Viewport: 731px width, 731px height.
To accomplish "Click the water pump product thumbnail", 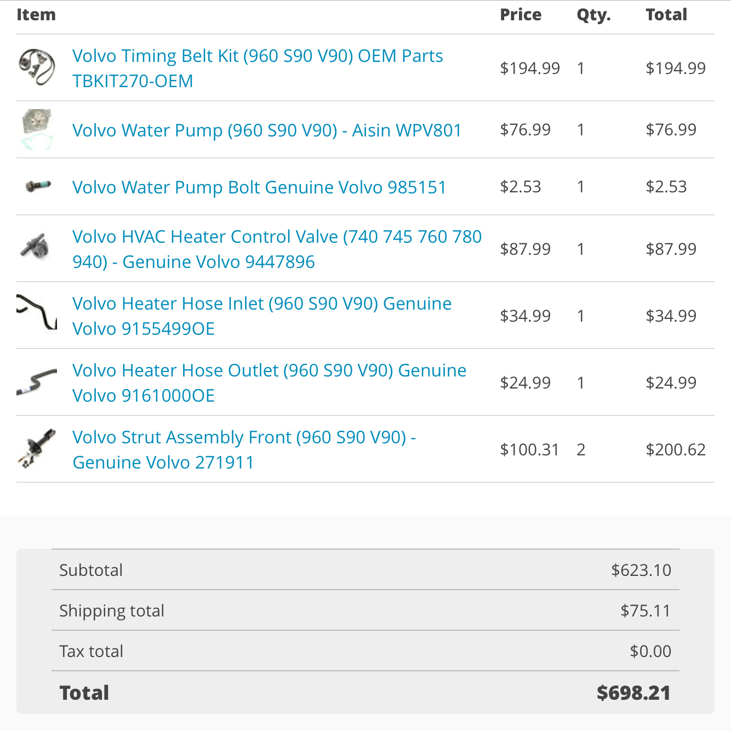I will [x=37, y=129].
